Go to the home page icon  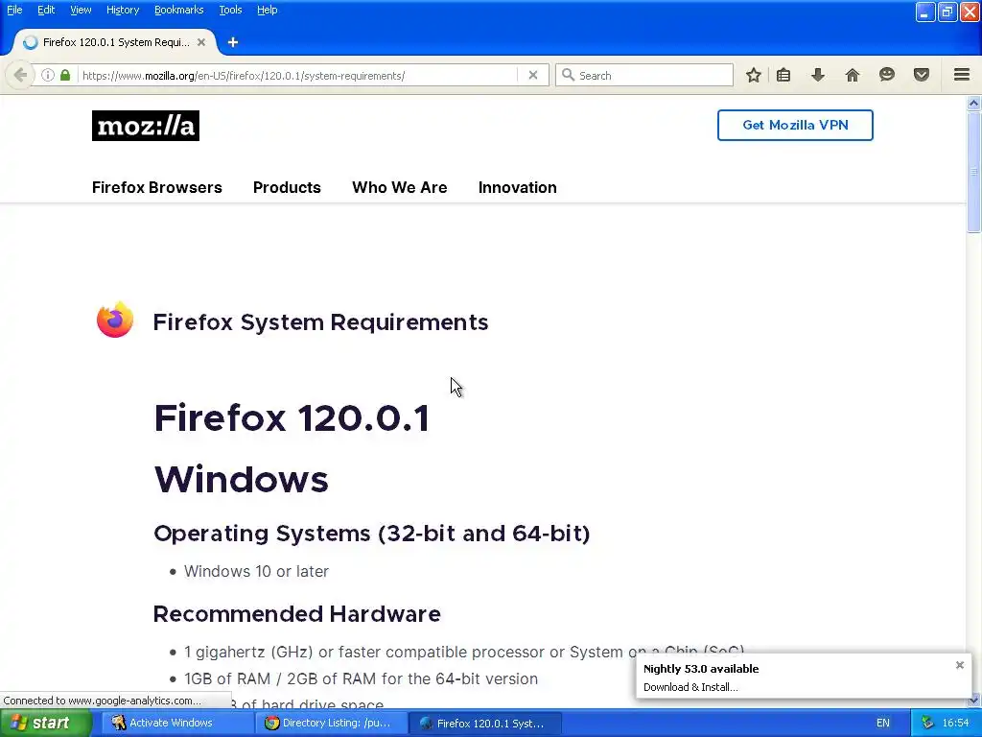(853, 75)
